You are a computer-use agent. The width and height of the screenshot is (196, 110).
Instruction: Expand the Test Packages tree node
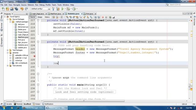[7, 50]
